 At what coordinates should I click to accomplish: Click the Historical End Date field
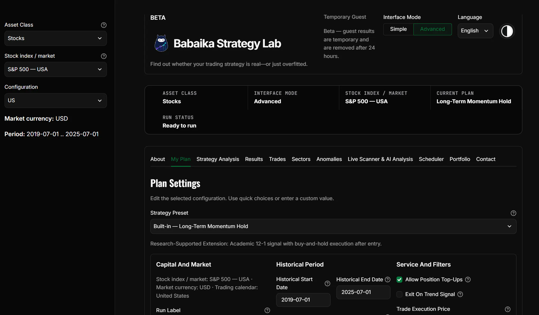363,292
